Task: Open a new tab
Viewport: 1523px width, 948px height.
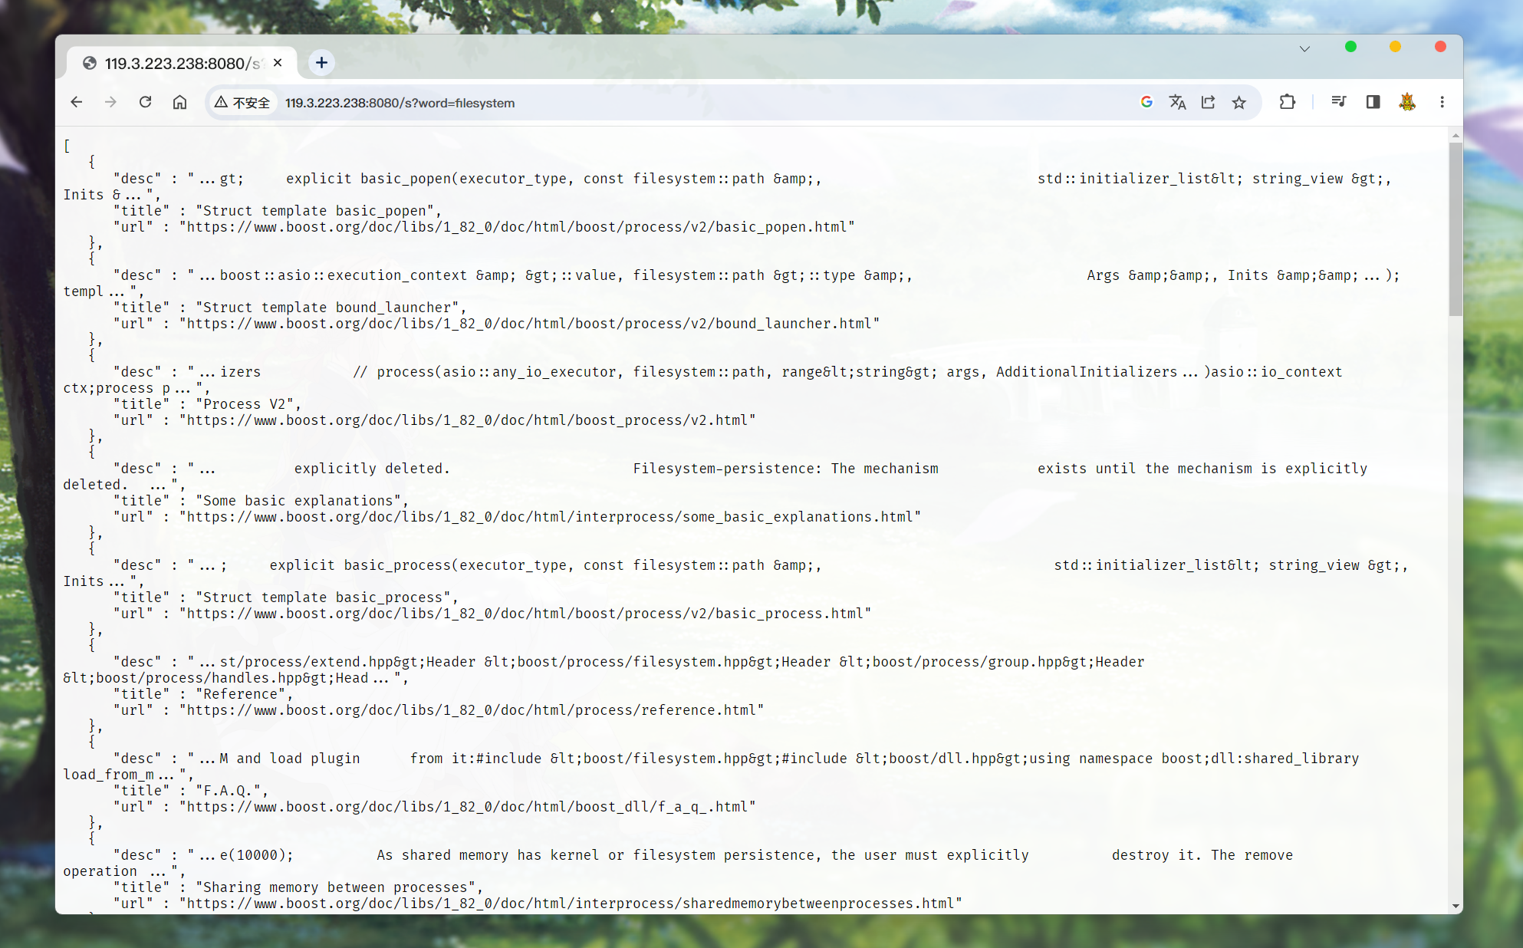Action: click(x=321, y=63)
